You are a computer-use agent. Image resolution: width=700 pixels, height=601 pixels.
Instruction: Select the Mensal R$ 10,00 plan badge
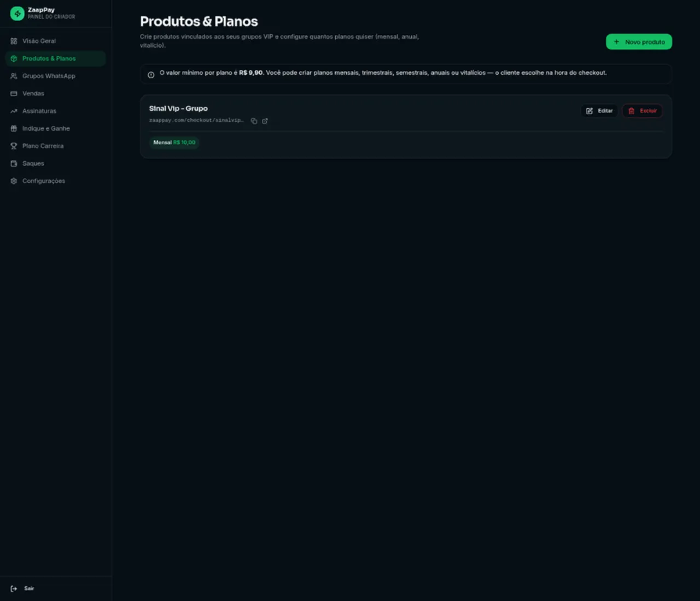(174, 143)
